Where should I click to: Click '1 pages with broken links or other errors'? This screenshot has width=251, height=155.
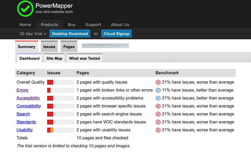[115, 90]
